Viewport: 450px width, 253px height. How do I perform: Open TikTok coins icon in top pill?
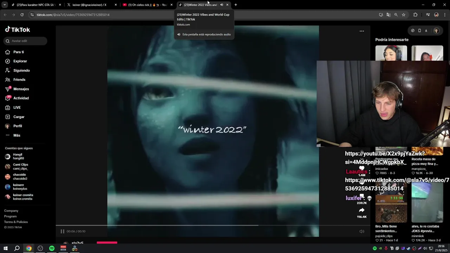click(413, 31)
